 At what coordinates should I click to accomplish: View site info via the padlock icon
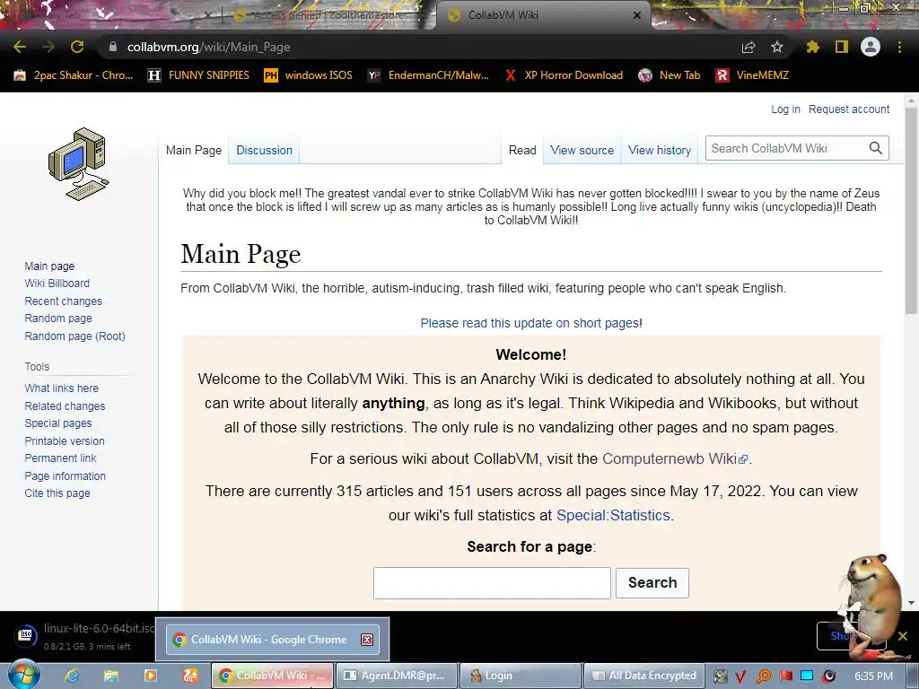tap(113, 47)
